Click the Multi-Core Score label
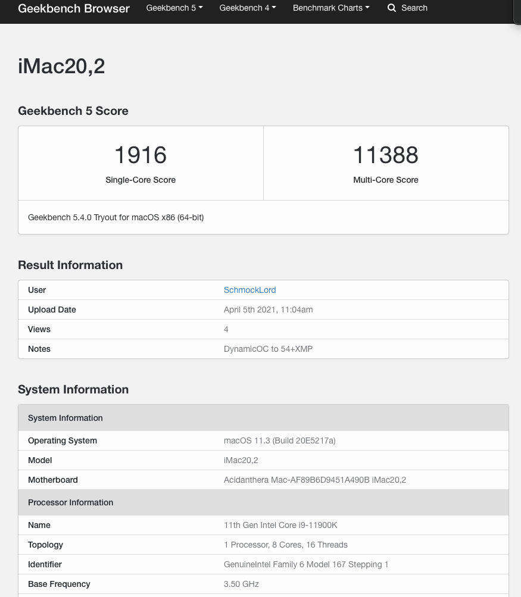The image size is (521, 597). [x=386, y=180]
